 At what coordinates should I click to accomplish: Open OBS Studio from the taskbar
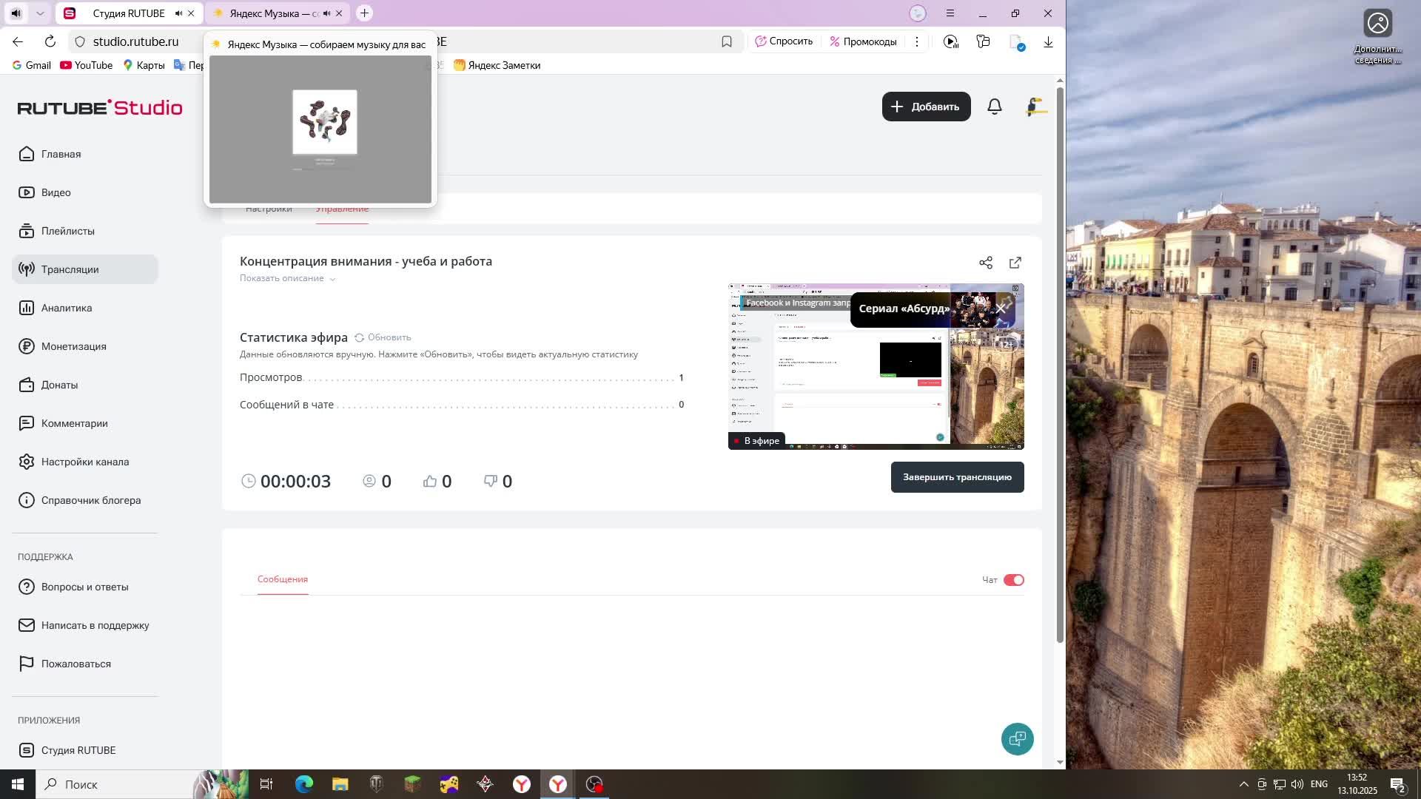pos(594,784)
